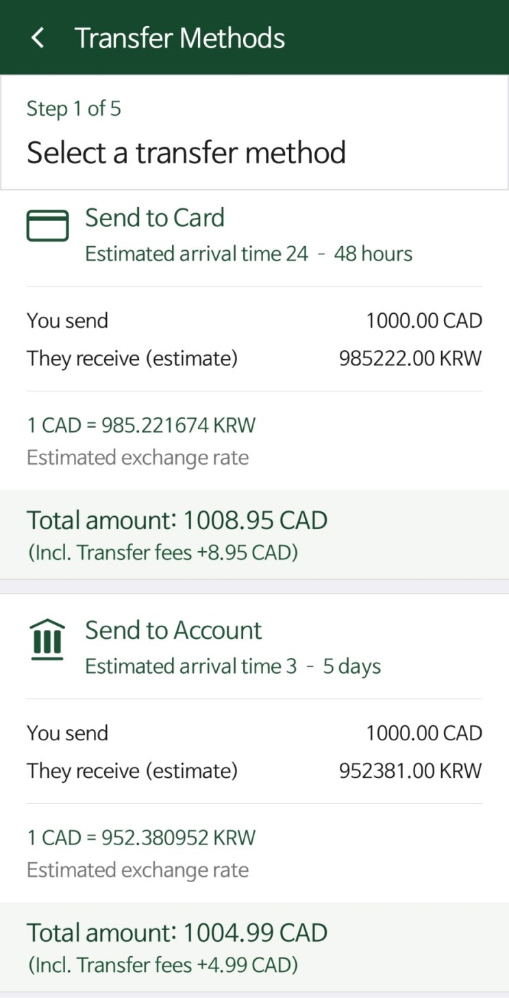Click the credit card icon

pos(47,226)
